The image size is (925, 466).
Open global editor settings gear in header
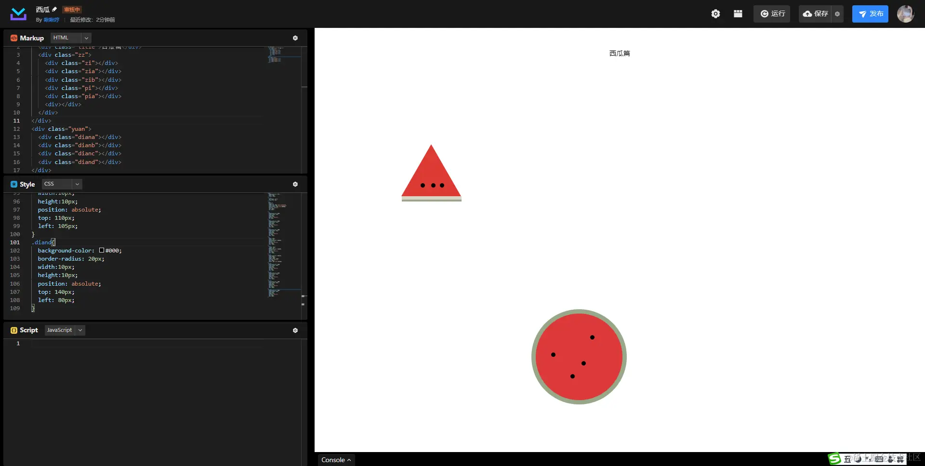pyautogui.click(x=715, y=14)
